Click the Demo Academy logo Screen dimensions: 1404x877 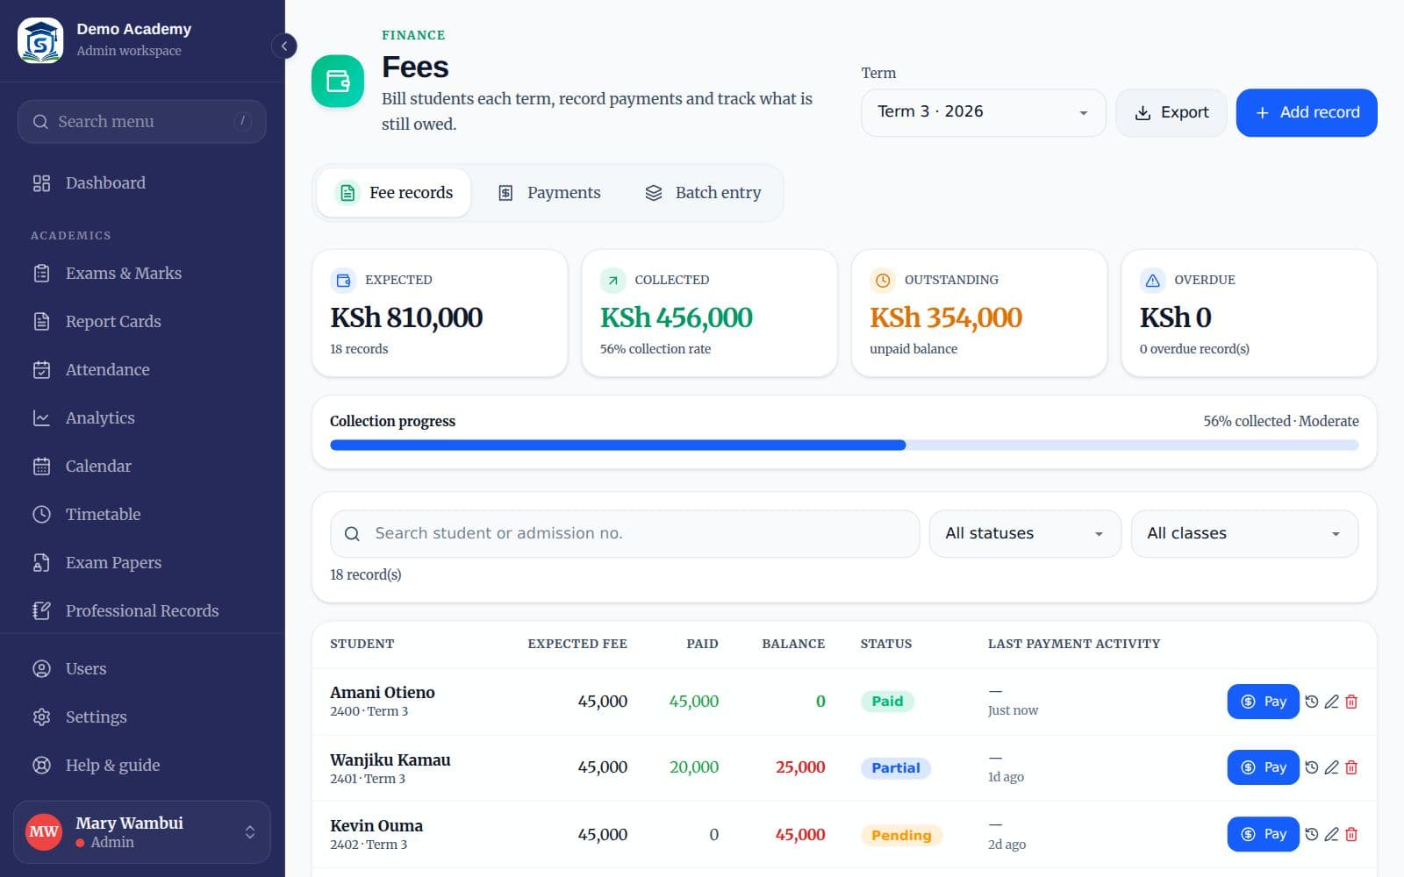click(x=40, y=40)
